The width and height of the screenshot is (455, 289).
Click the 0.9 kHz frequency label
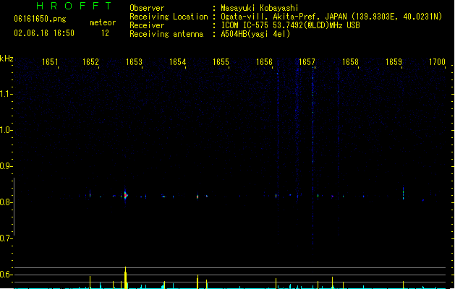click(5, 166)
